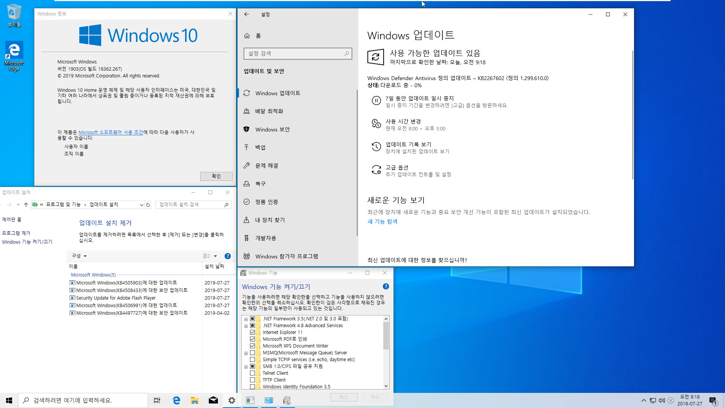Click 확인 button in Windows 정보 dialog
Image resolution: width=725 pixels, height=408 pixels.
(216, 176)
